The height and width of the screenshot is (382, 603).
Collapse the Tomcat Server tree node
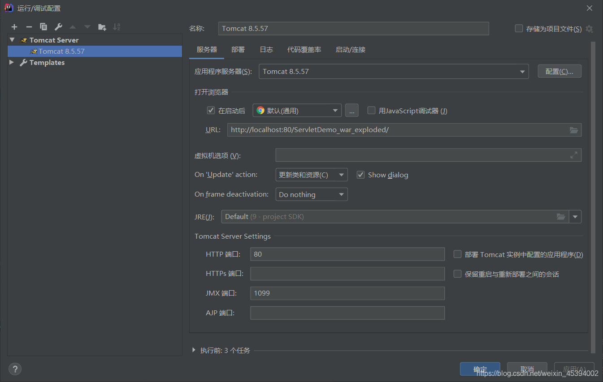12,40
